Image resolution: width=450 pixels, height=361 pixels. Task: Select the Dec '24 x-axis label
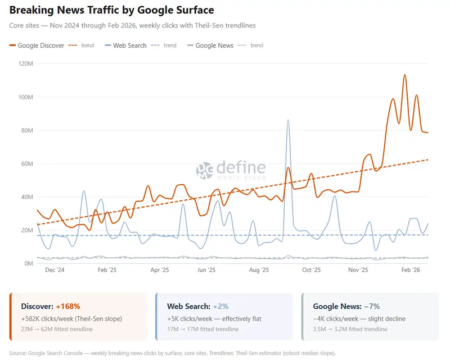55,270
